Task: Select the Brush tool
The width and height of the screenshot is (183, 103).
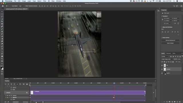Action: (2, 29)
